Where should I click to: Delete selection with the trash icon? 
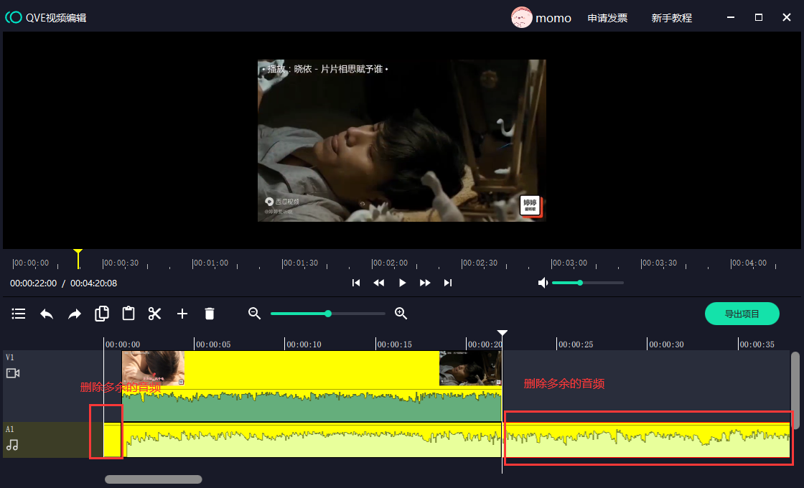point(210,314)
